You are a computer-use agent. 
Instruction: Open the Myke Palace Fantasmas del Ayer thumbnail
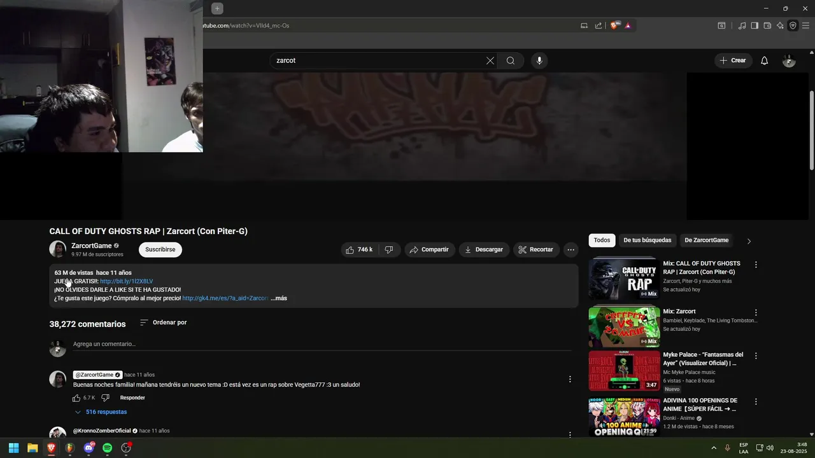[x=624, y=370]
